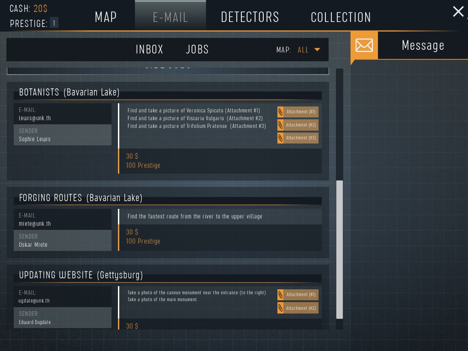
Task: Select the FORGING ROUTES job title
Action: pos(81,198)
